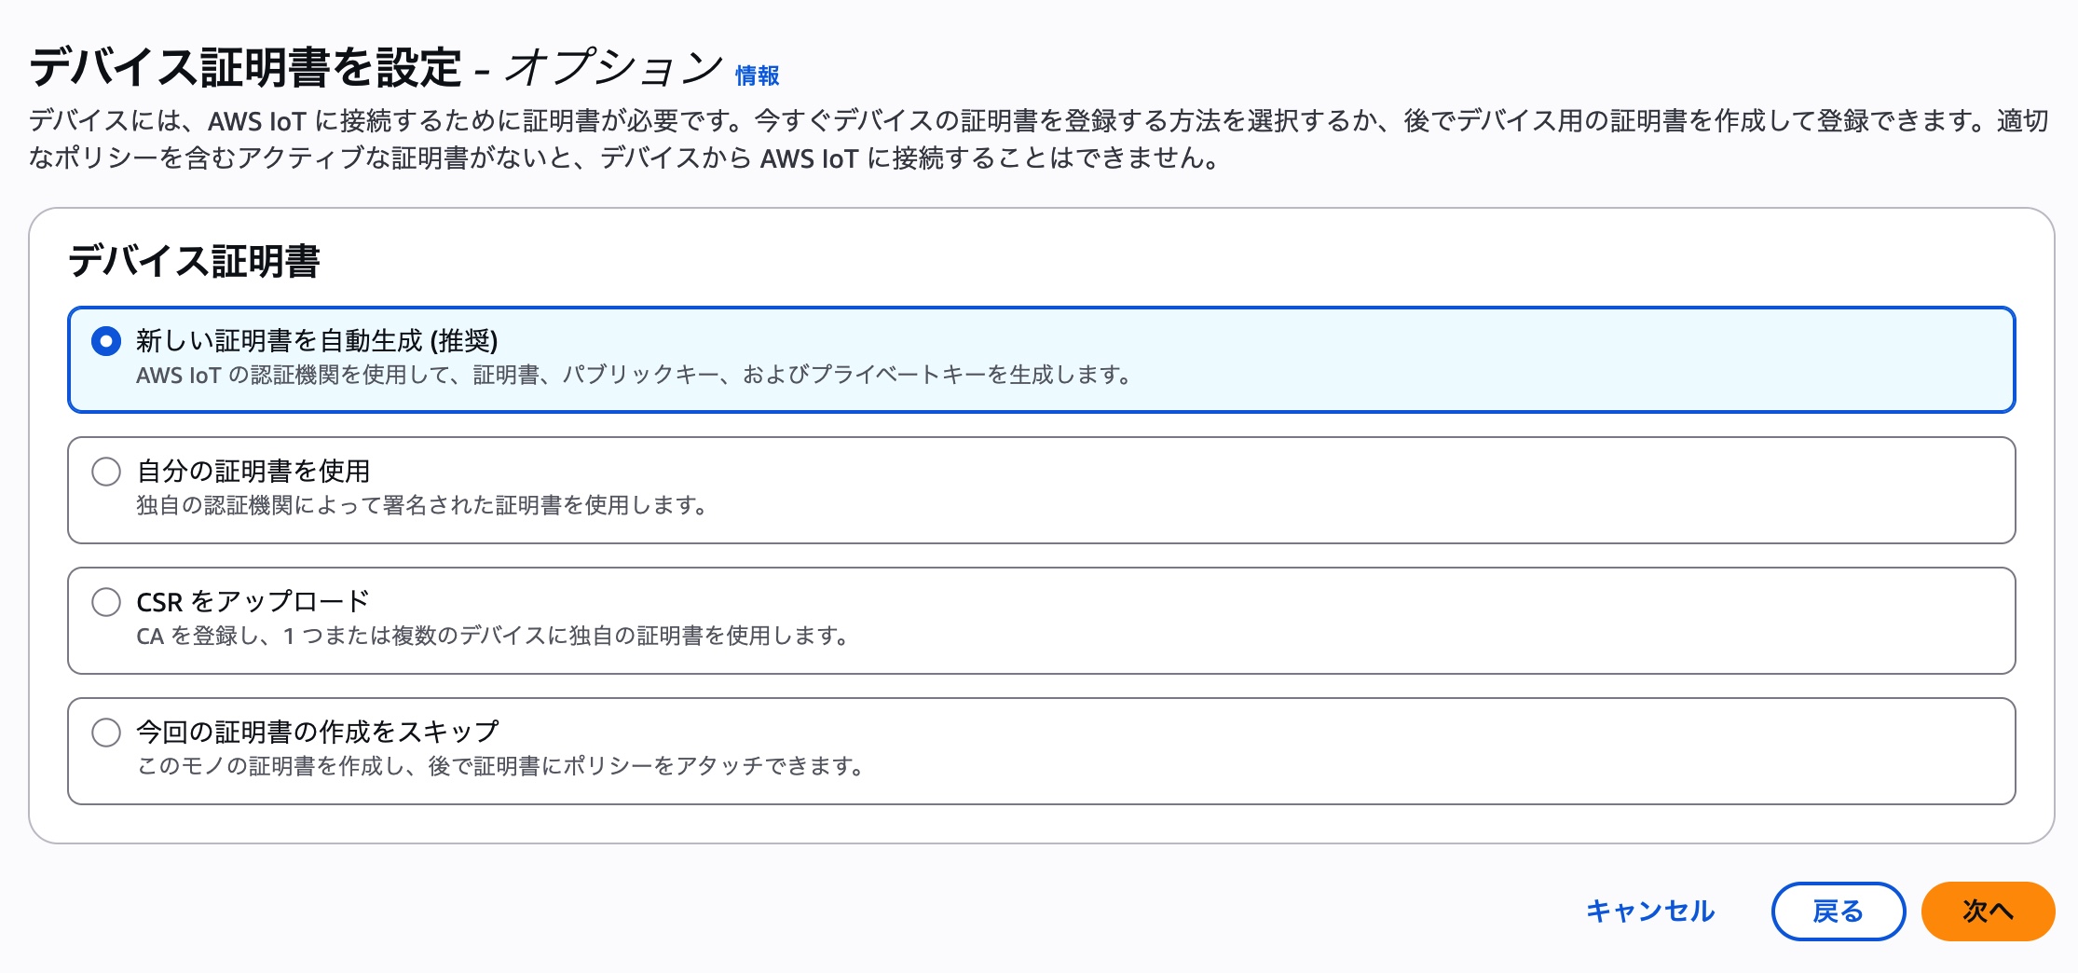Proceed with the orange 次へ button
This screenshot has width=2078, height=973.
pos(1988,911)
